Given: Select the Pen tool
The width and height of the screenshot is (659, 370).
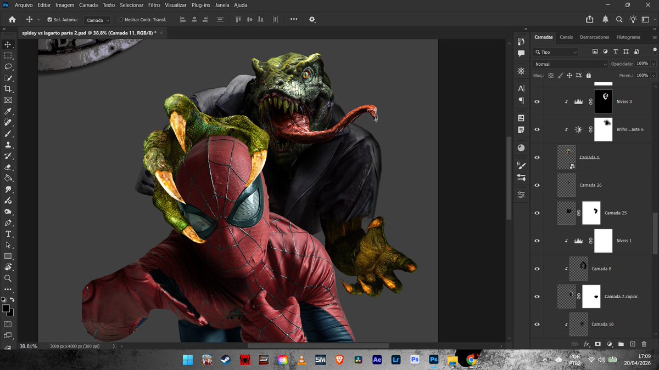Looking at the screenshot, I should 8,223.
